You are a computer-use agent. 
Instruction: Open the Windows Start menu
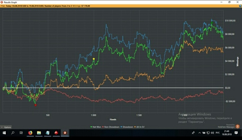(4, 133)
